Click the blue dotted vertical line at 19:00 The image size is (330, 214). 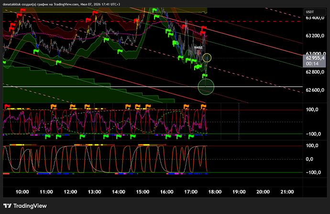coord(239,121)
